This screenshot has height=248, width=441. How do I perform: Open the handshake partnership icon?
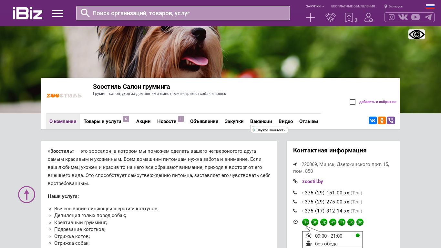pos(330,17)
